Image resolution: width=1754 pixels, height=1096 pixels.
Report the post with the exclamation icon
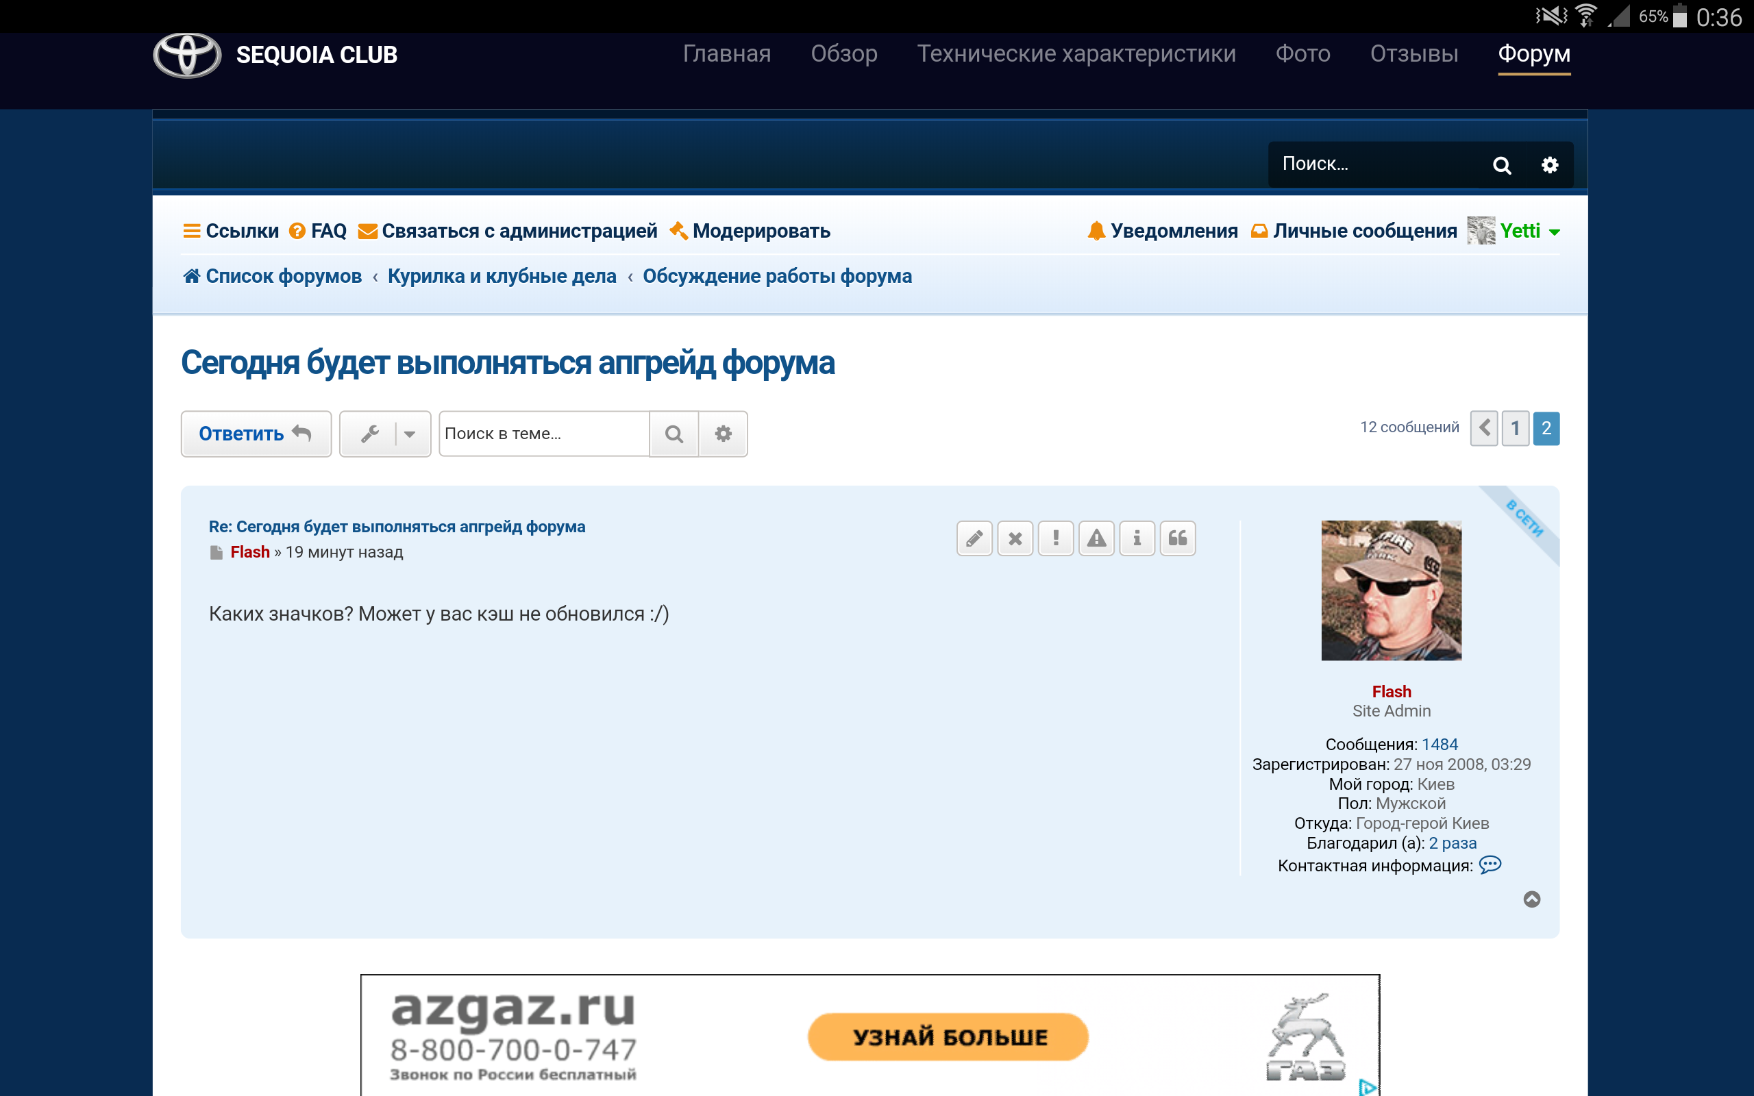pos(1055,538)
